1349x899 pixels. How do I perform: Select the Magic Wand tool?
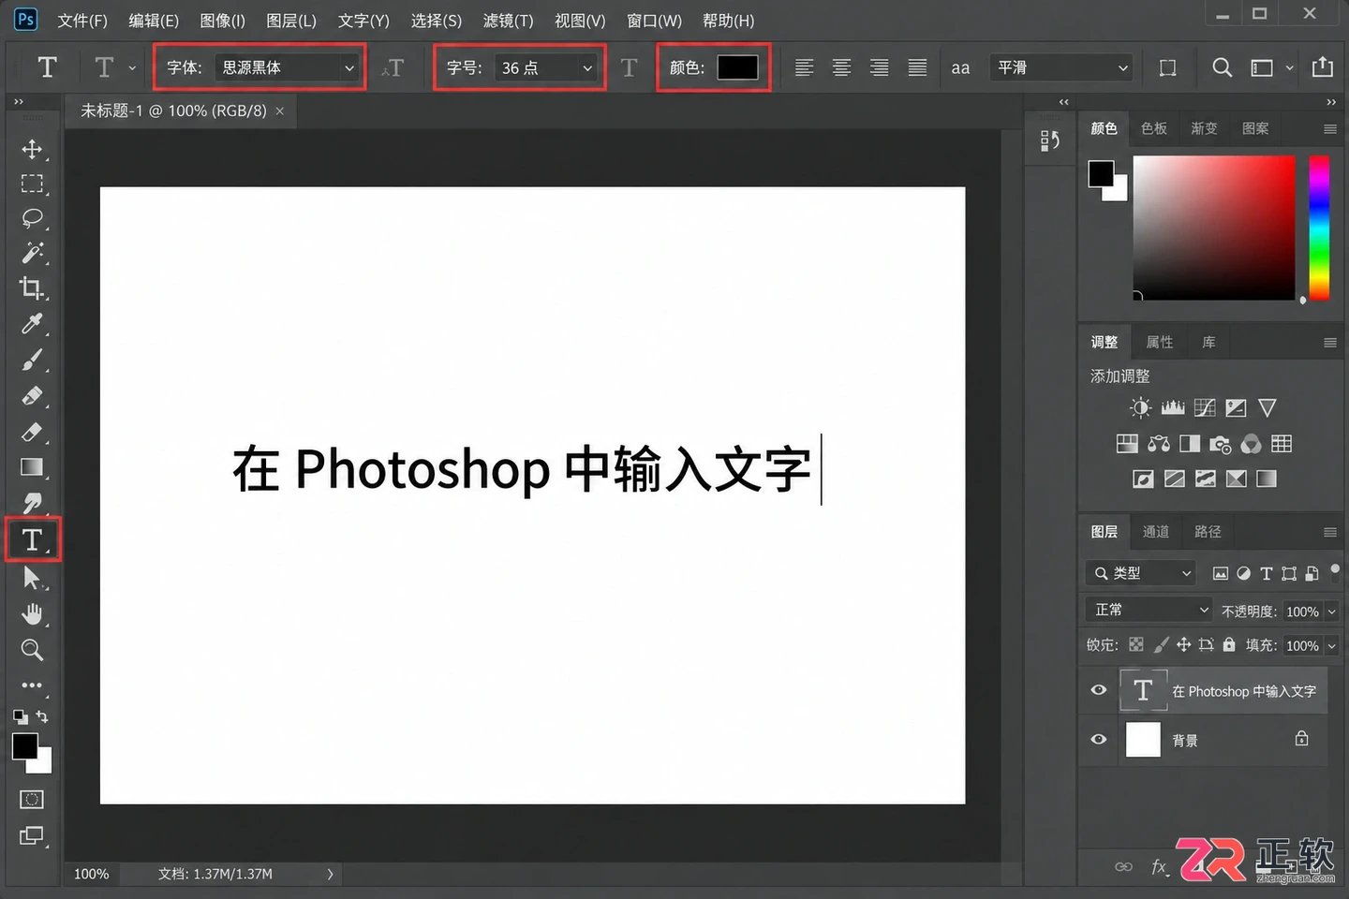32,253
